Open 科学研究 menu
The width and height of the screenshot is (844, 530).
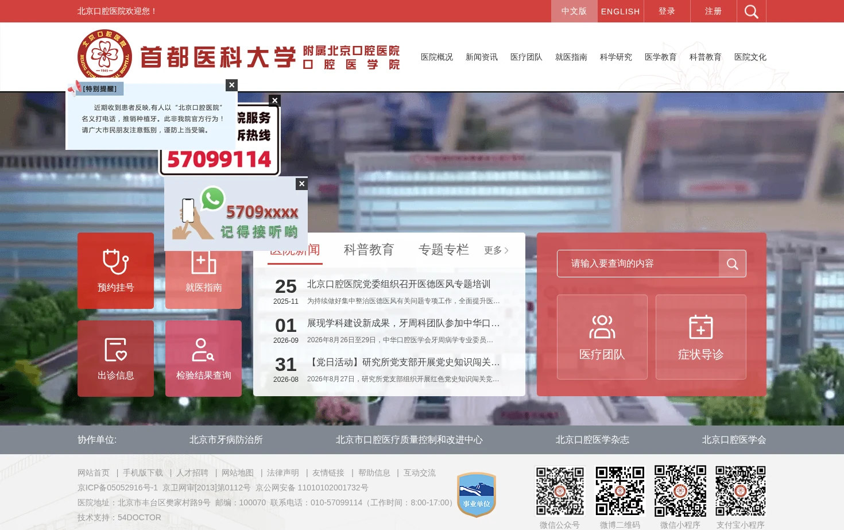point(616,57)
